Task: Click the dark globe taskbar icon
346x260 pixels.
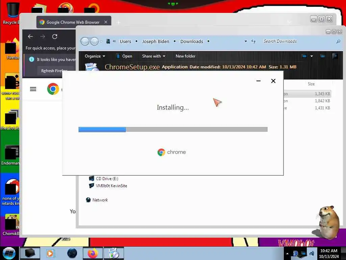Action: [72, 253]
